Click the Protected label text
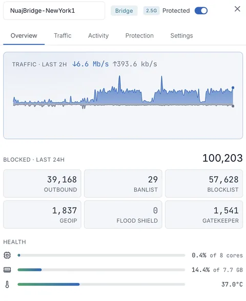The height and width of the screenshot is (301, 246). (176, 11)
